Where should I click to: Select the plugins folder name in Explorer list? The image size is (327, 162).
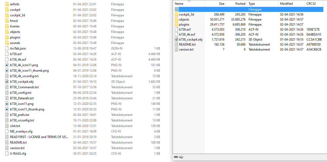click(x=15, y=37)
